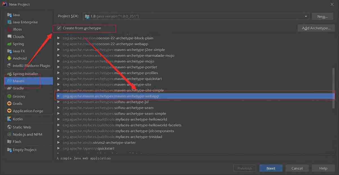The width and height of the screenshot is (339, 175).
Task: Expand the selected maven-archetype-webapp node
Action: point(58,96)
